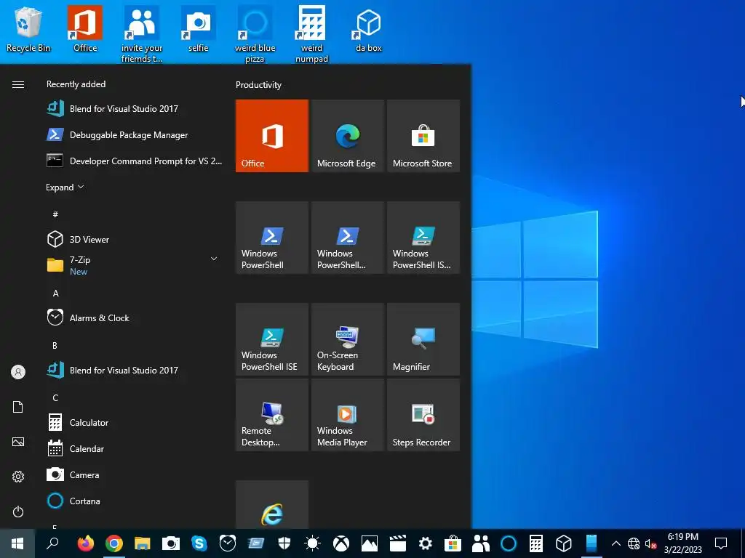Expand the 7-Zip folder chevron

coord(214,259)
